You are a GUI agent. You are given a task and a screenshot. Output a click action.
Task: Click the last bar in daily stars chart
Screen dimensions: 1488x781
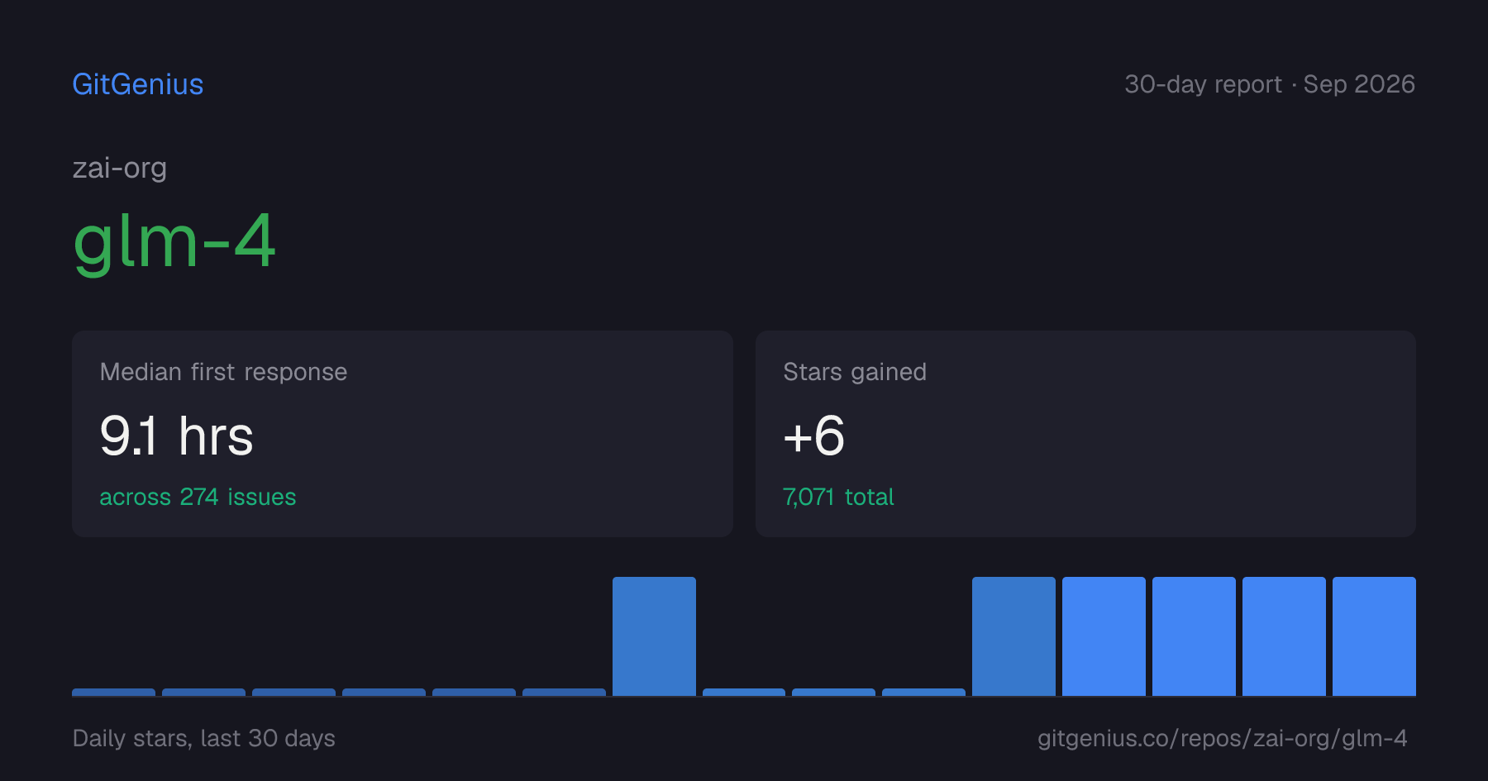pos(1374,636)
